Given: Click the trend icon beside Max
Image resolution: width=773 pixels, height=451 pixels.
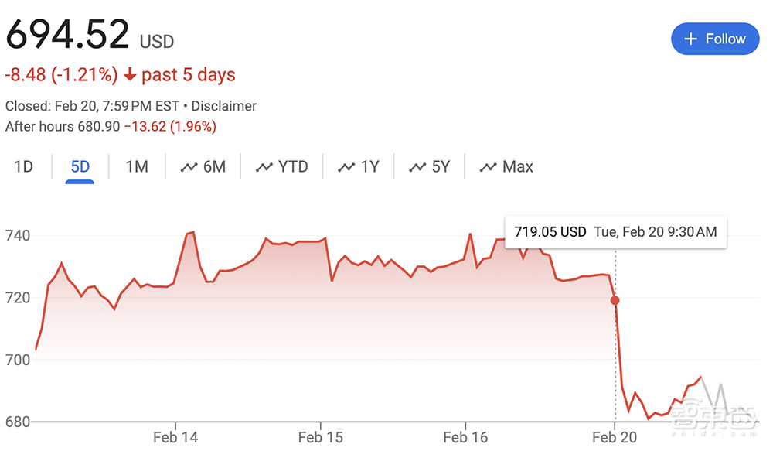Looking at the screenshot, I should pyautogui.click(x=488, y=167).
